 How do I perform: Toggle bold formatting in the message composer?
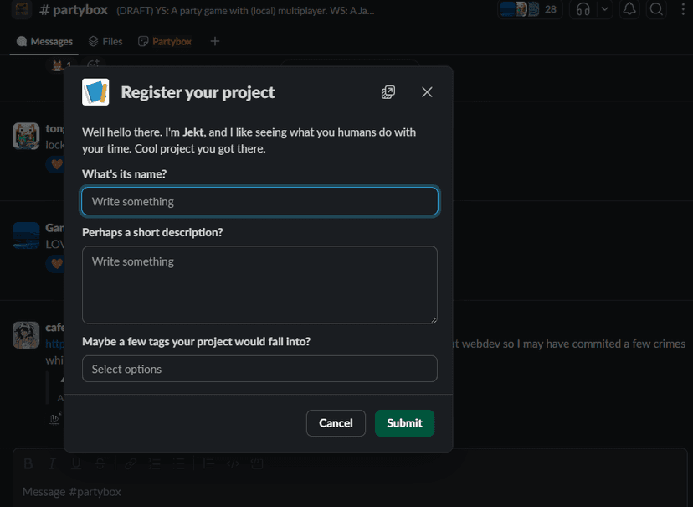pos(28,463)
